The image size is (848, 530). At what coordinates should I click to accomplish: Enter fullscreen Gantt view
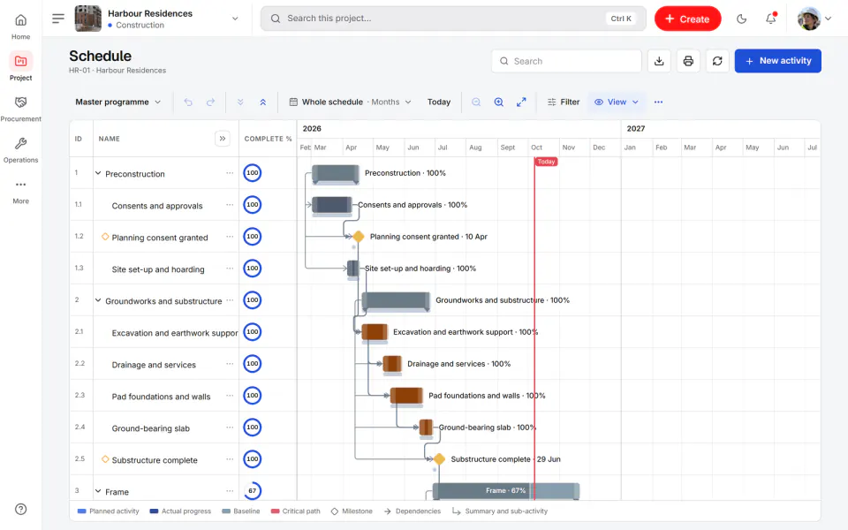[x=521, y=102]
